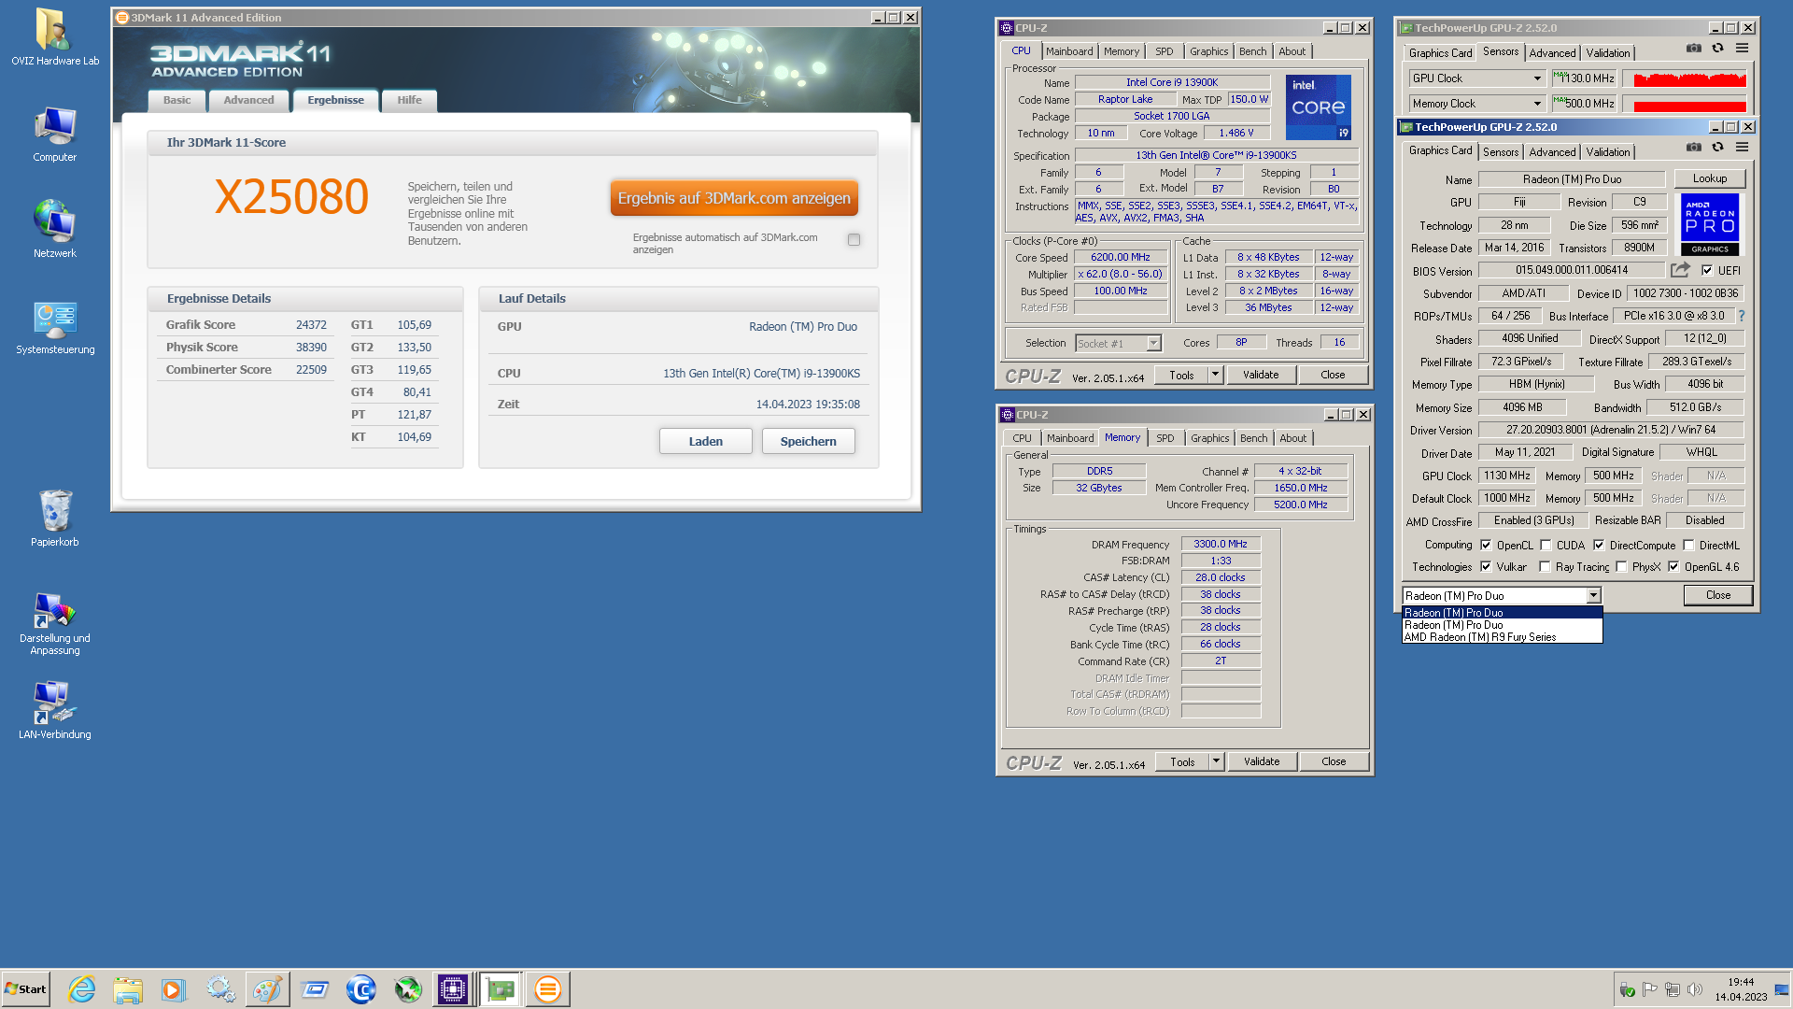Toggle the PhysX checkbox in GPU-Z
This screenshot has width=1793, height=1009.
1621,567
